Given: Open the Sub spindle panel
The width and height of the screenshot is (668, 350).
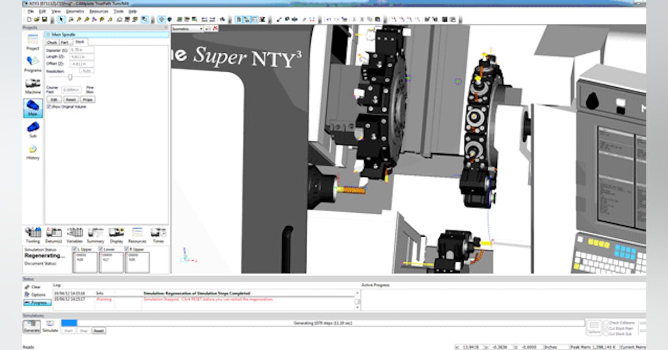Looking at the screenshot, I should 32,128.
